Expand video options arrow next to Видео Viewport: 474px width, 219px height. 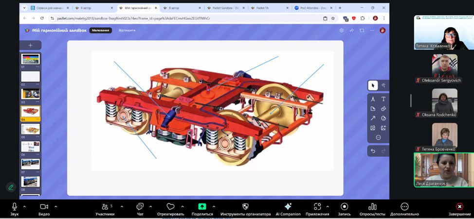pyautogui.click(x=55, y=206)
